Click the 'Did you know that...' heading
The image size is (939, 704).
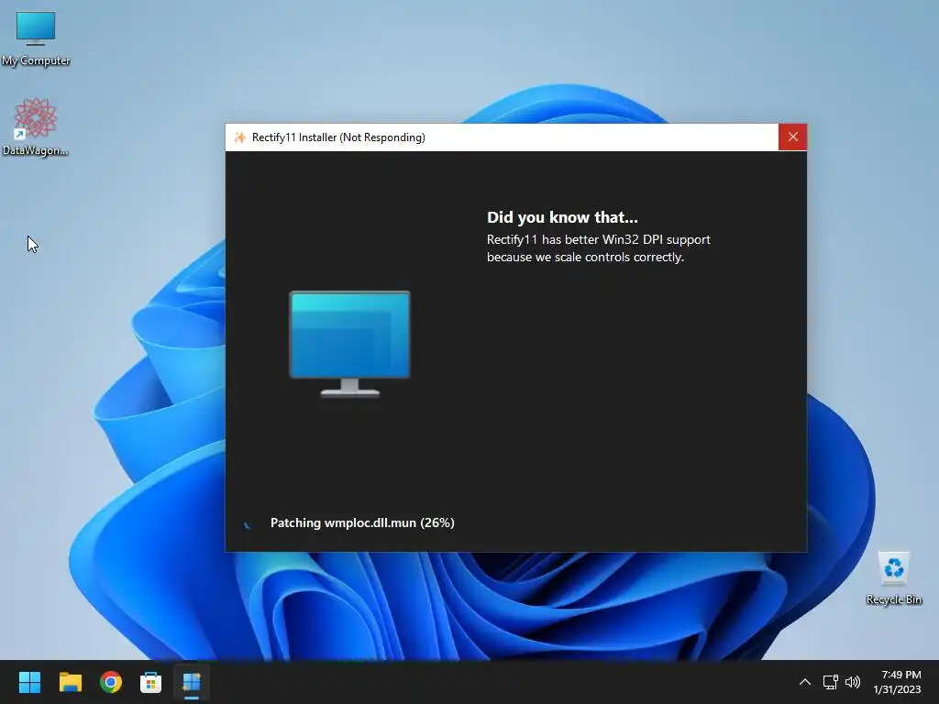(562, 217)
